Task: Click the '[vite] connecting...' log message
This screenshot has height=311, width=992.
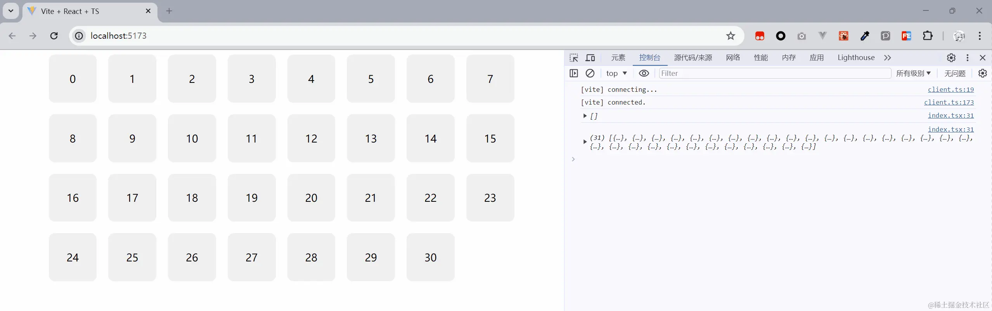Action: pos(619,89)
